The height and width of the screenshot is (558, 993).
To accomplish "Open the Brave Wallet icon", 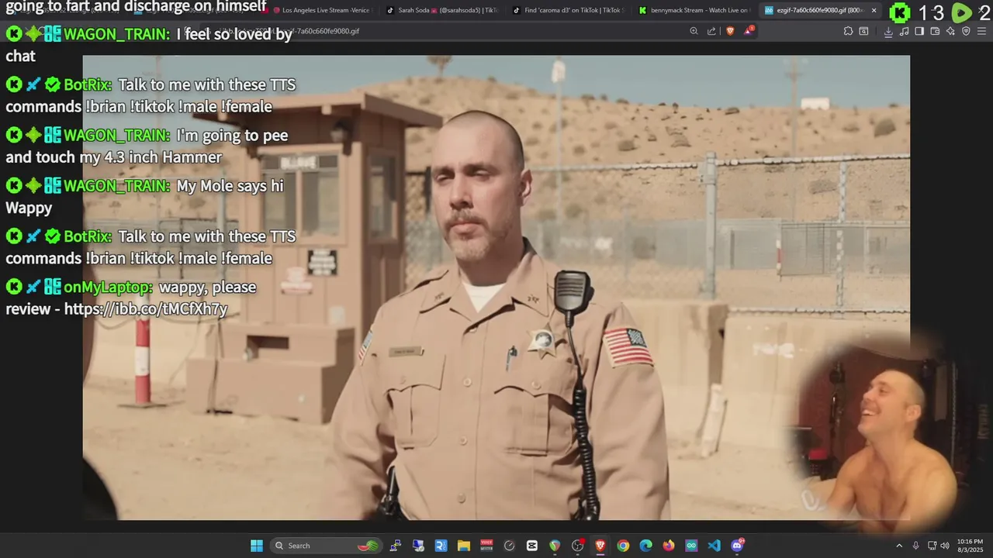I will point(935,31).
